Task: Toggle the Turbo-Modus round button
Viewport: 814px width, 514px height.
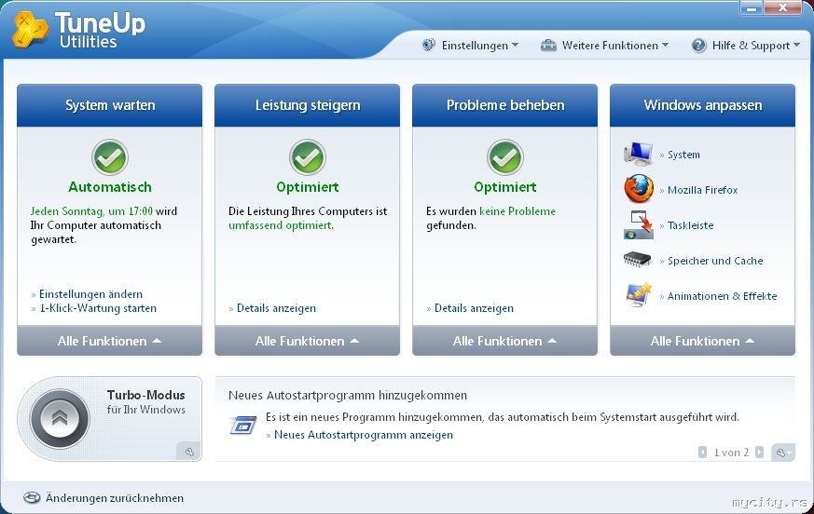Action: pos(60,419)
